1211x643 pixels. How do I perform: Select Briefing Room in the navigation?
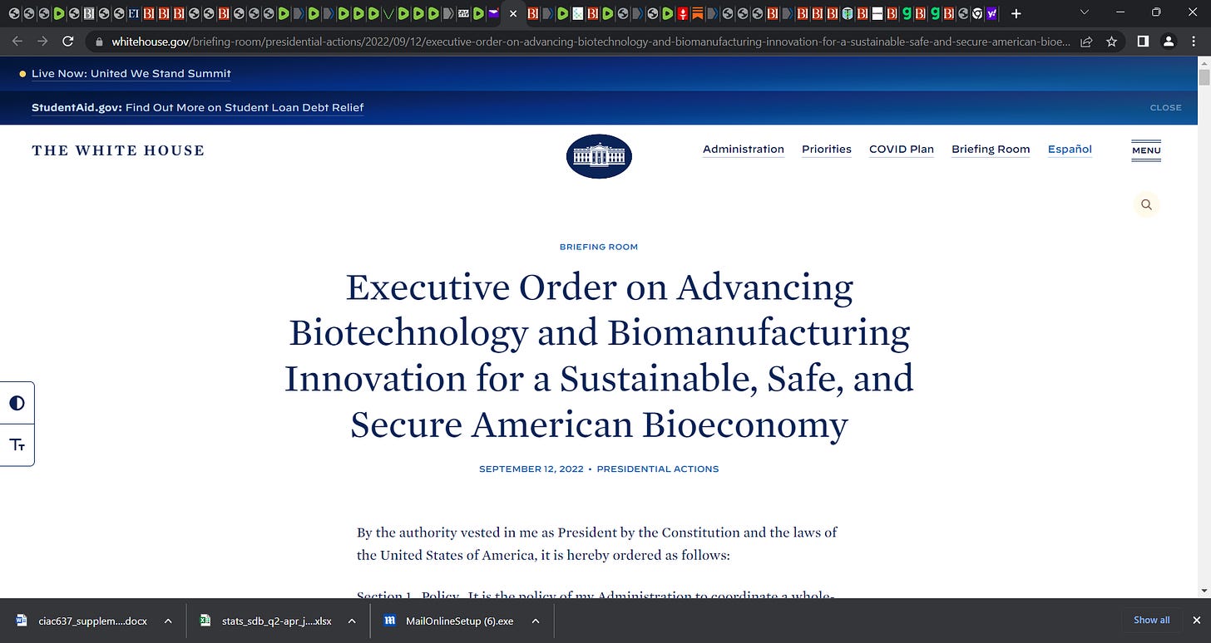coord(991,150)
